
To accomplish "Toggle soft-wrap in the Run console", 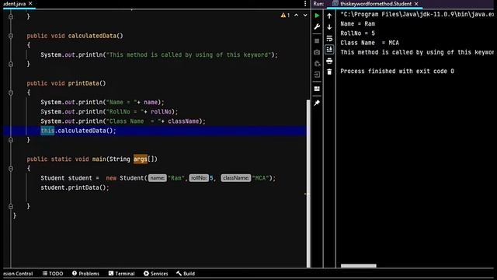I will (329, 38).
